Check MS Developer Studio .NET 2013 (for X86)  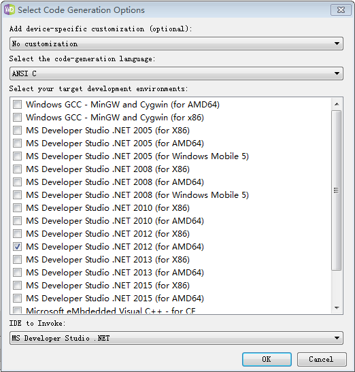tap(17, 260)
